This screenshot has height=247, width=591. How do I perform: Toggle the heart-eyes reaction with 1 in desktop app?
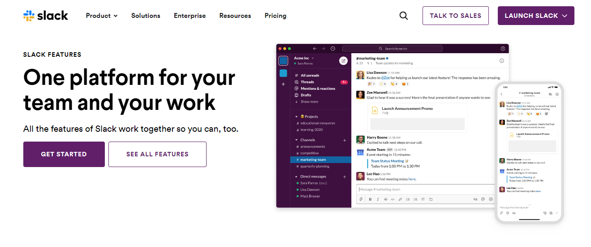405,84
